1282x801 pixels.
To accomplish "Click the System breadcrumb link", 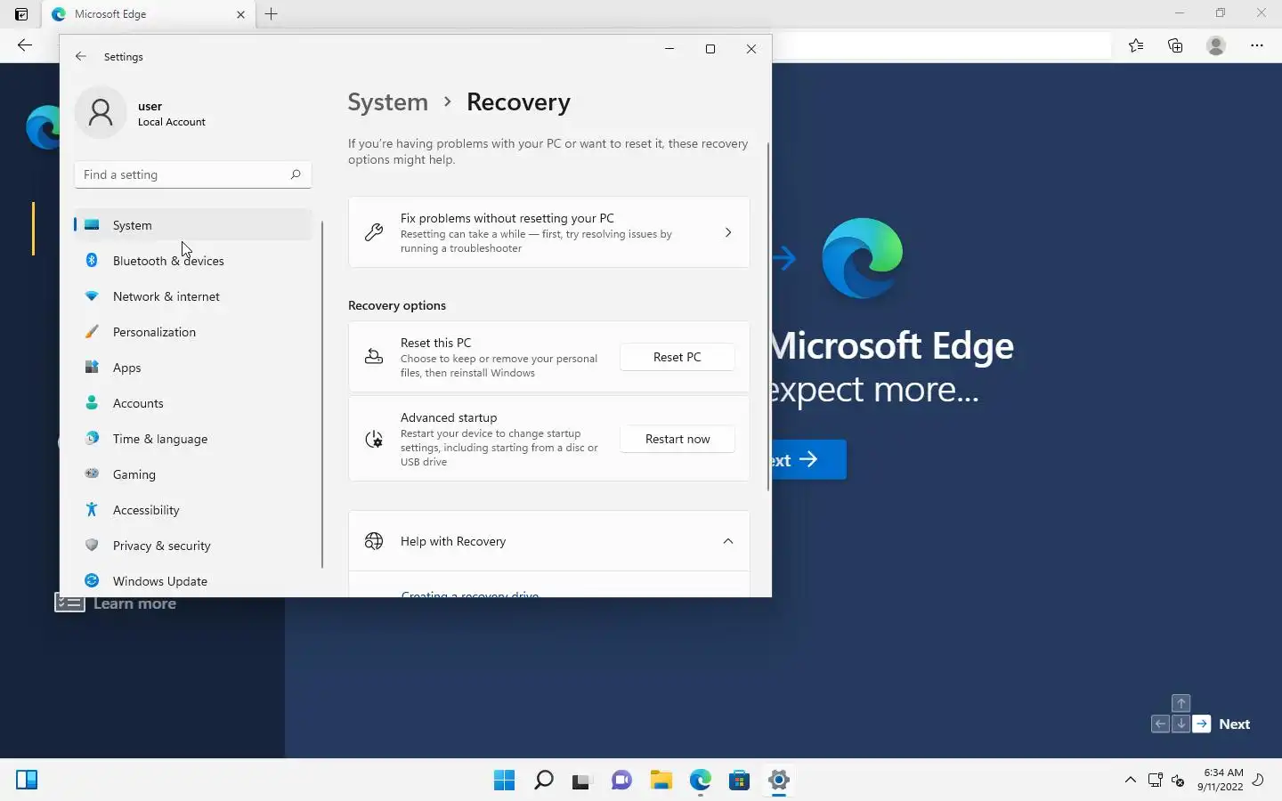I will pos(387,102).
